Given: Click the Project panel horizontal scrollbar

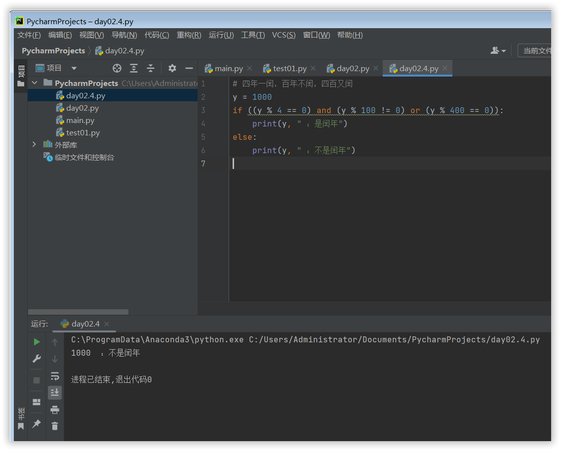Looking at the screenshot, I should pos(78,312).
